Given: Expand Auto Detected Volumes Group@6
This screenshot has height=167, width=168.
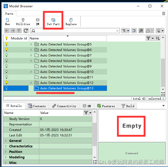Looking at the screenshot, I should click(31, 50).
